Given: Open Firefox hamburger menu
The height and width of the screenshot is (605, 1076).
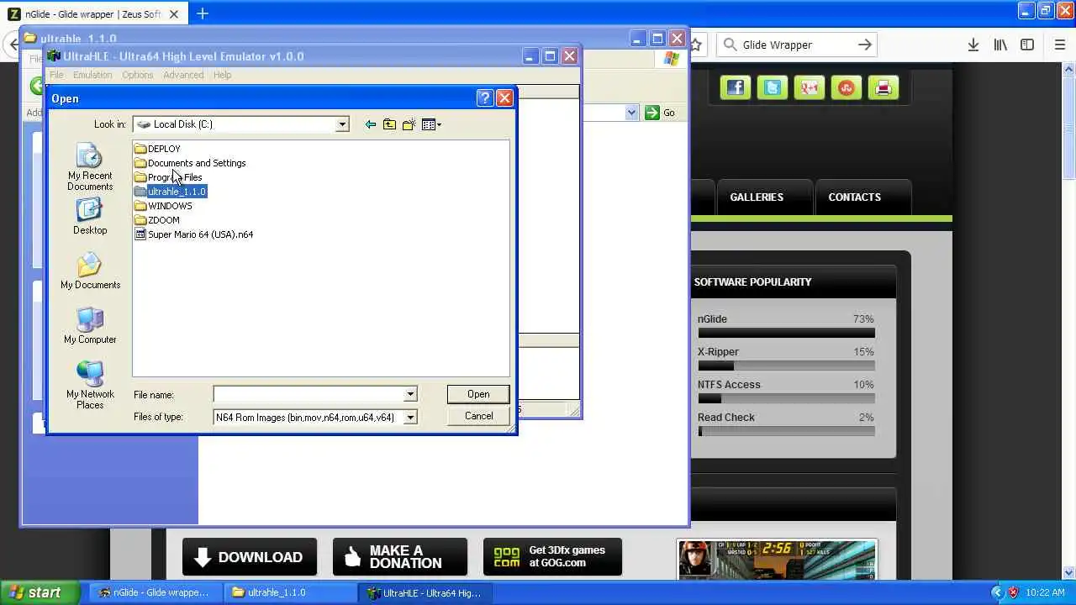Looking at the screenshot, I should [1060, 45].
